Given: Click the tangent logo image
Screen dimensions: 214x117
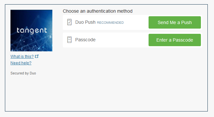Looking at the screenshot, I should coord(31,31).
